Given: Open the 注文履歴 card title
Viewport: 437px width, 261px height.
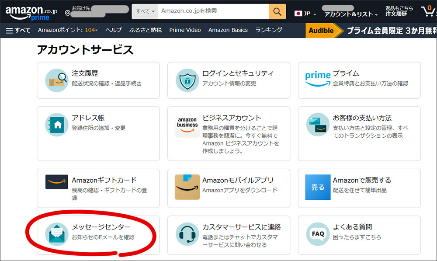Looking at the screenshot, I should [x=85, y=73].
